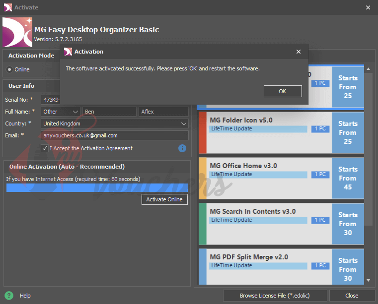This screenshot has height=304, width=378.
Task: Expand the Country dropdown showing United Kingdom
Action: tap(115, 123)
